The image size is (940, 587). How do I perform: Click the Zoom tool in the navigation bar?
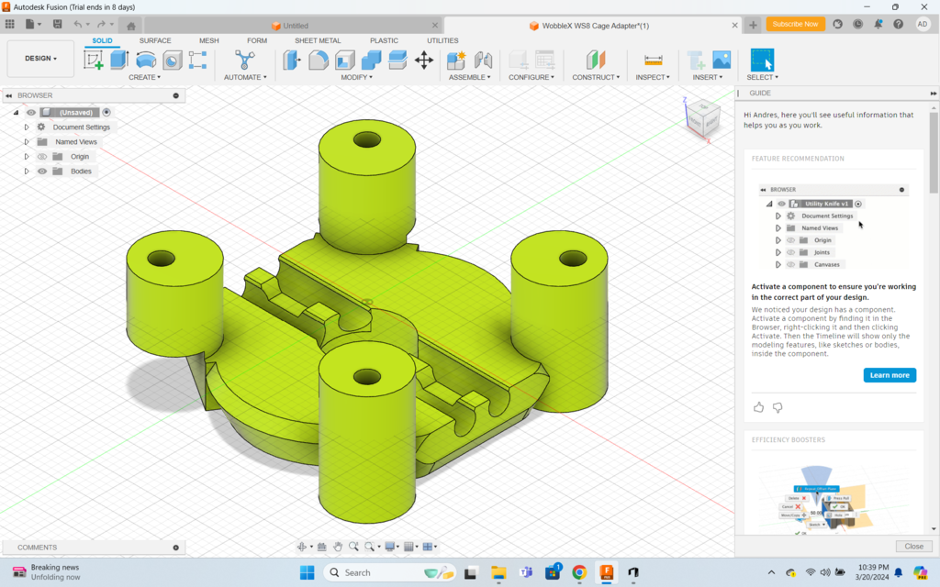pos(354,547)
